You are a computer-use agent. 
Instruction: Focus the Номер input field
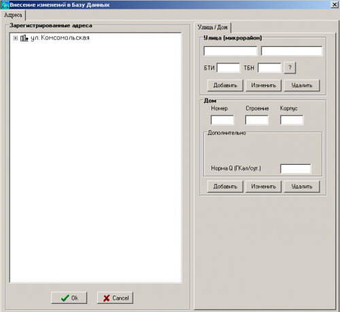point(222,120)
